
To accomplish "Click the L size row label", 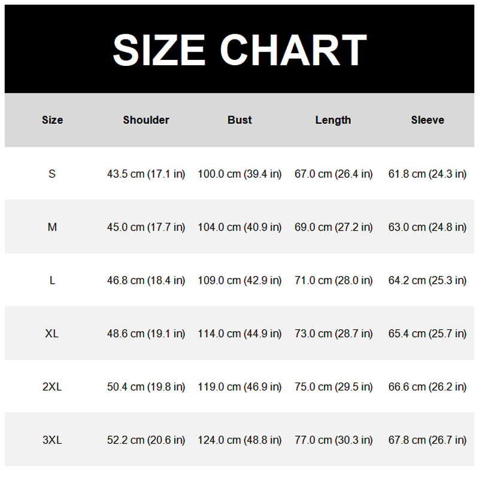I will pyautogui.click(x=52, y=281).
